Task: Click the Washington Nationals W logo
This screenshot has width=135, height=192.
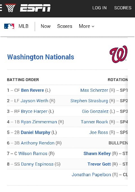Action: tap(118, 54)
